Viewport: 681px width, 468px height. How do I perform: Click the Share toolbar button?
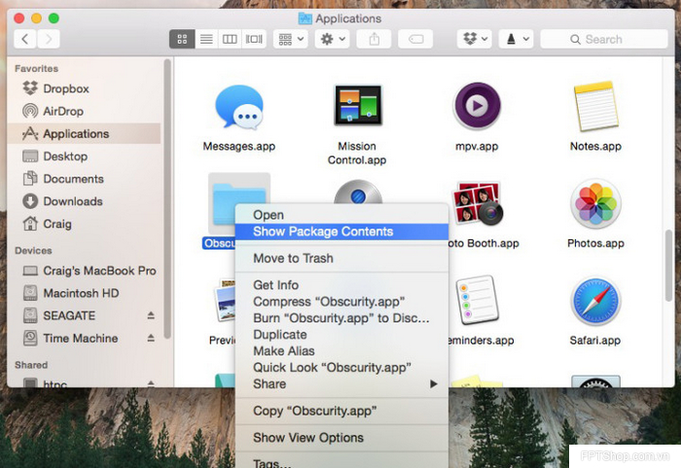tap(374, 39)
